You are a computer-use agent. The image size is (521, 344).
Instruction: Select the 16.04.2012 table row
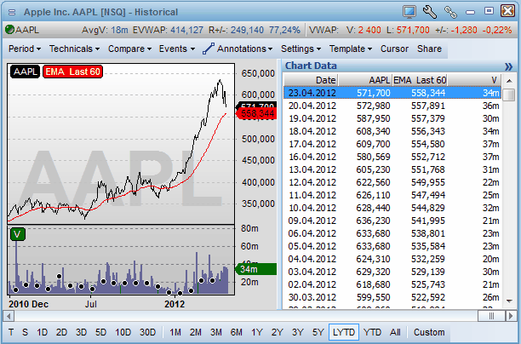(x=392, y=157)
